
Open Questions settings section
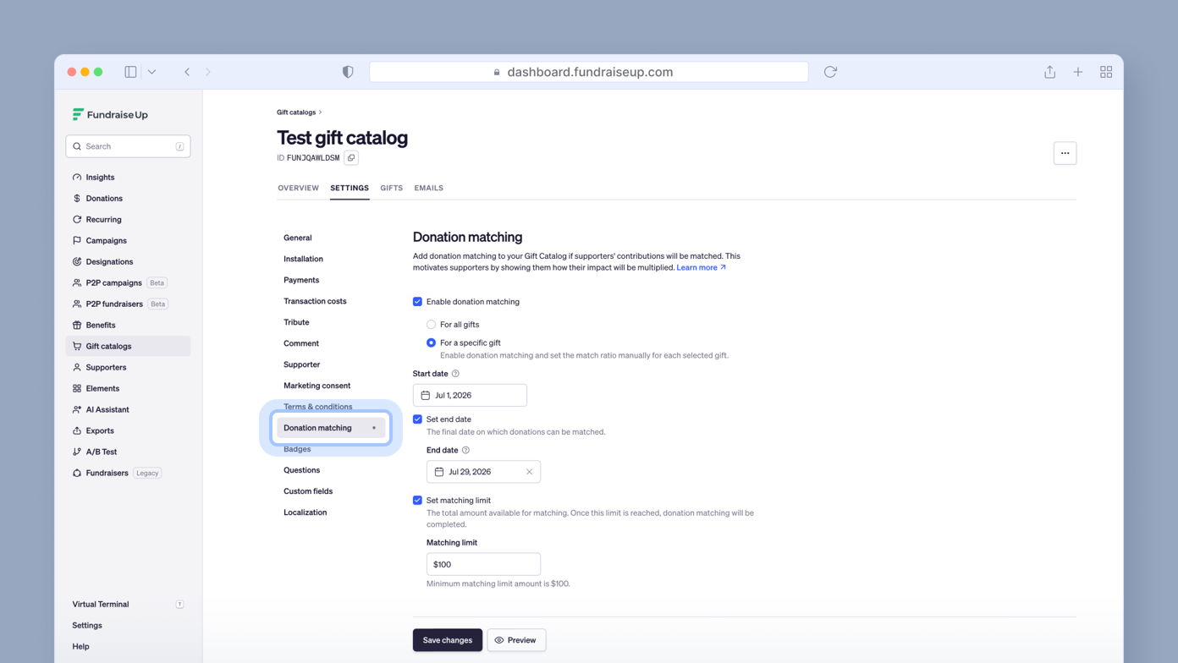click(301, 470)
